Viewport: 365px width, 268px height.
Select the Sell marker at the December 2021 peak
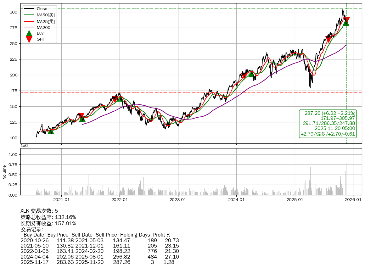tap(115, 99)
